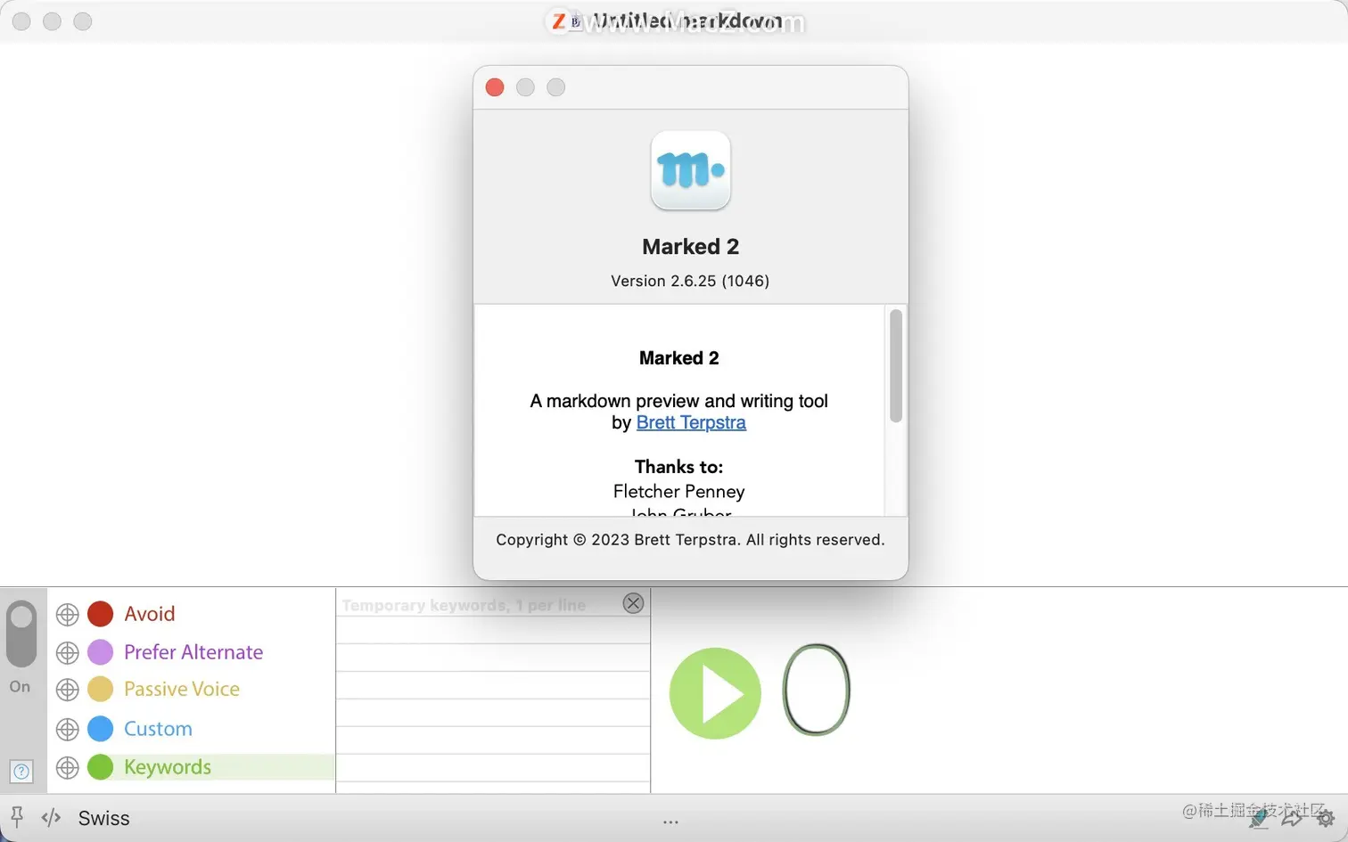The width and height of the screenshot is (1348, 842).
Task: Click the Thanks to: heading
Action: tap(679, 467)
